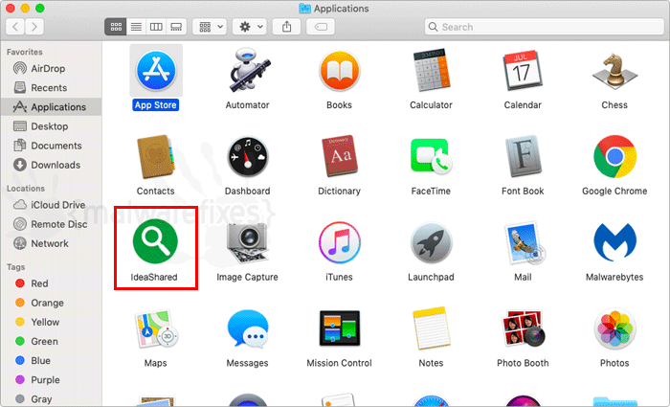Open AirDrop in the sidebar

pos(52,68)
